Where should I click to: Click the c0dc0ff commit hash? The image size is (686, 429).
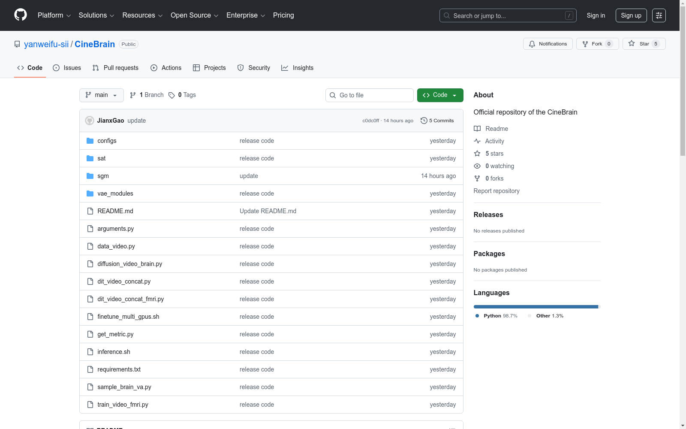371,121
